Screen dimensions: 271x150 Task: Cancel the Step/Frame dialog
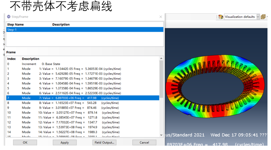144,143
